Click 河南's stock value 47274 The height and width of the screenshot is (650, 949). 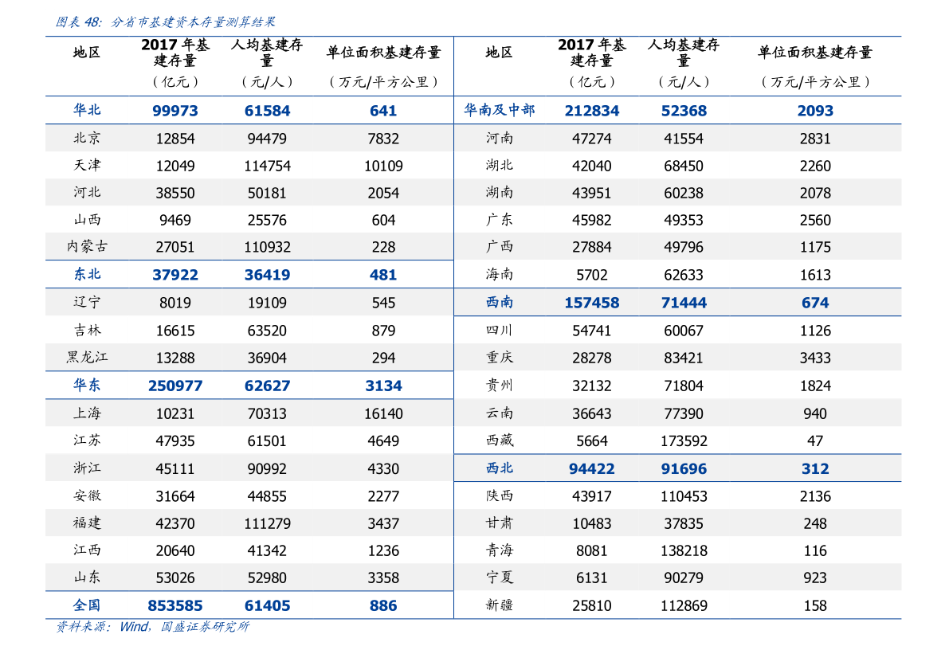click(591, 138)
